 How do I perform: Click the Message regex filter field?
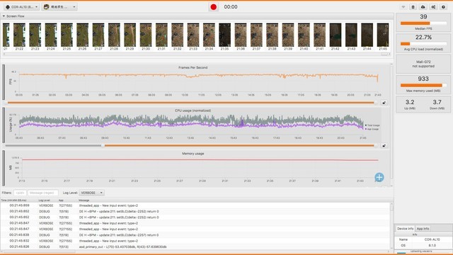pyautogui.click(x=42, y=193)
